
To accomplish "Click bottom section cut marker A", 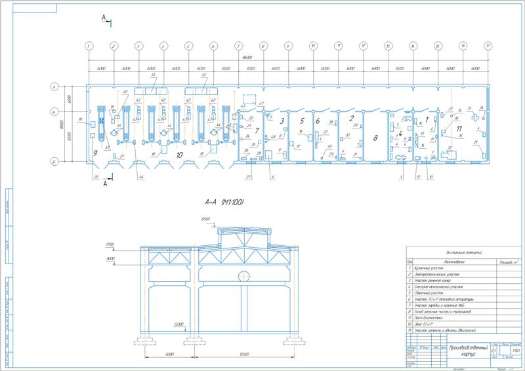I will click(106, 184).
